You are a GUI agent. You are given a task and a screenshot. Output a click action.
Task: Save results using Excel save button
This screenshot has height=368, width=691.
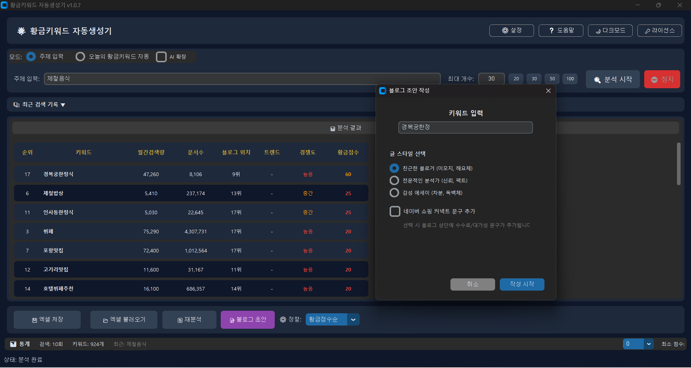[x=47, y=320]
